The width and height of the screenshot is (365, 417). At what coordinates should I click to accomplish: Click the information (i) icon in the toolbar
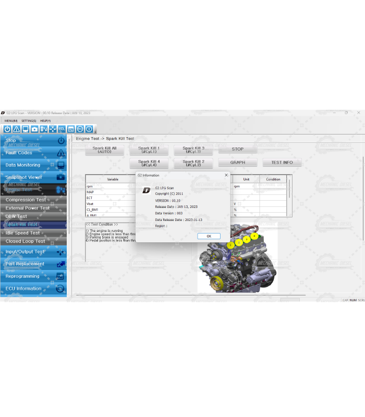(89, 129)
